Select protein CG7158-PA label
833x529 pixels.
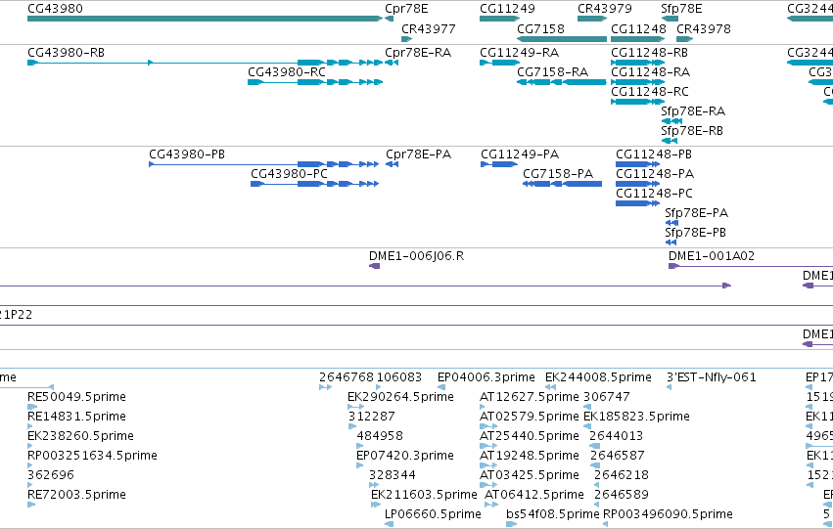[558, 174]
